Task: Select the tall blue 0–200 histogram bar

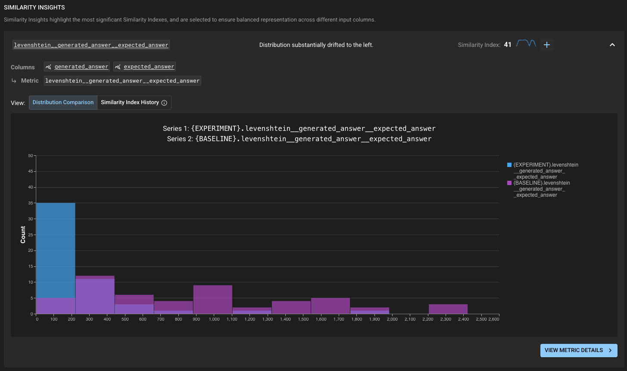Action: click(56, 250)
